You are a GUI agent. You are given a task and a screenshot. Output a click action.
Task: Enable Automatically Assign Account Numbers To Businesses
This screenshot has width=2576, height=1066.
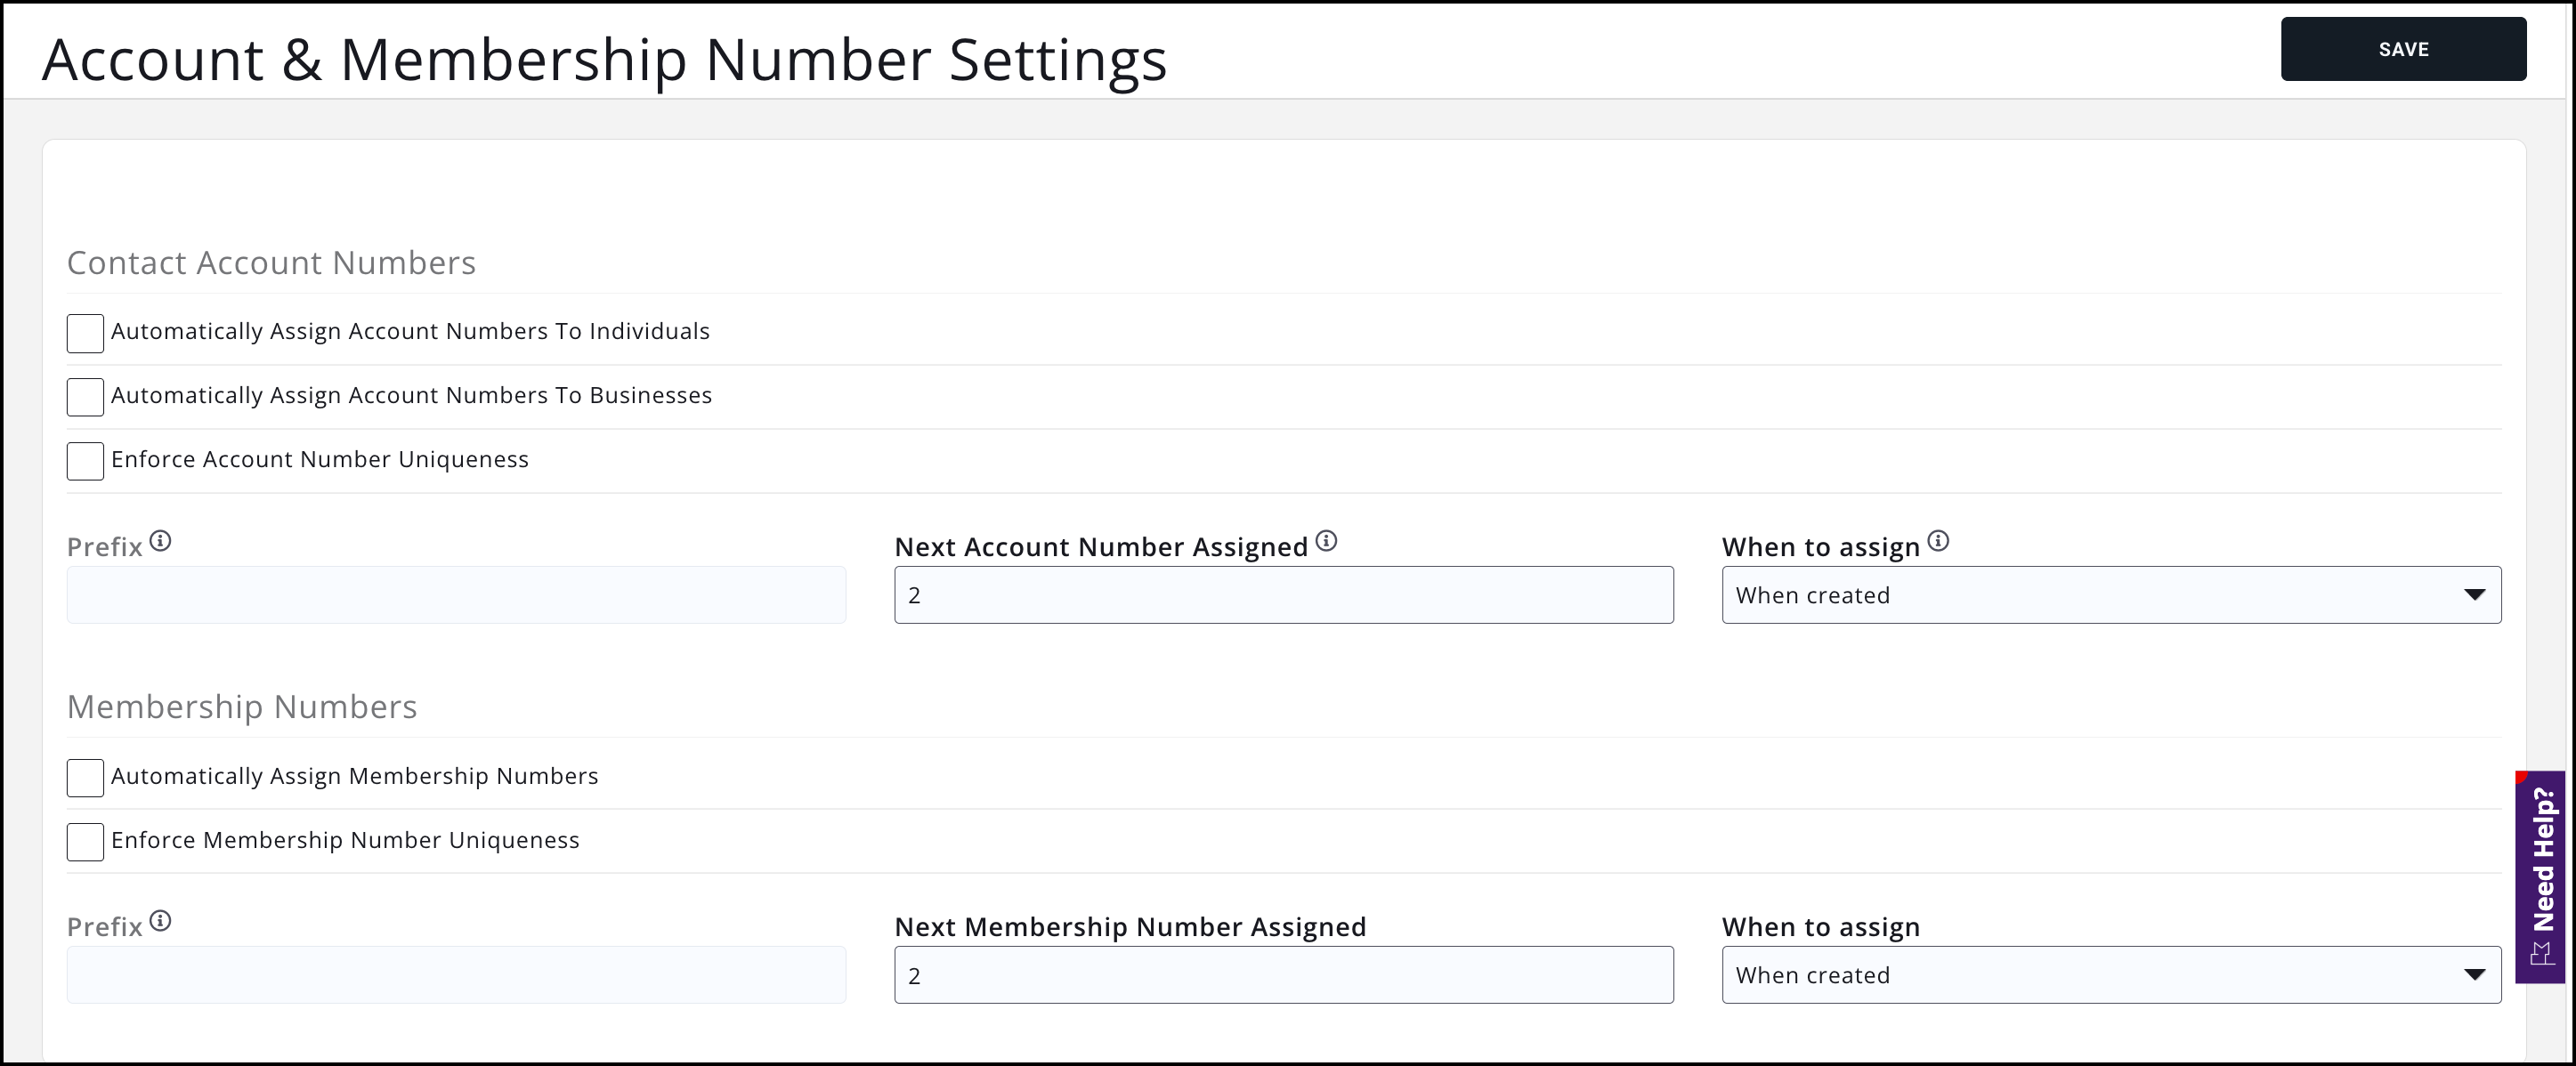click(x=85, y=397)
